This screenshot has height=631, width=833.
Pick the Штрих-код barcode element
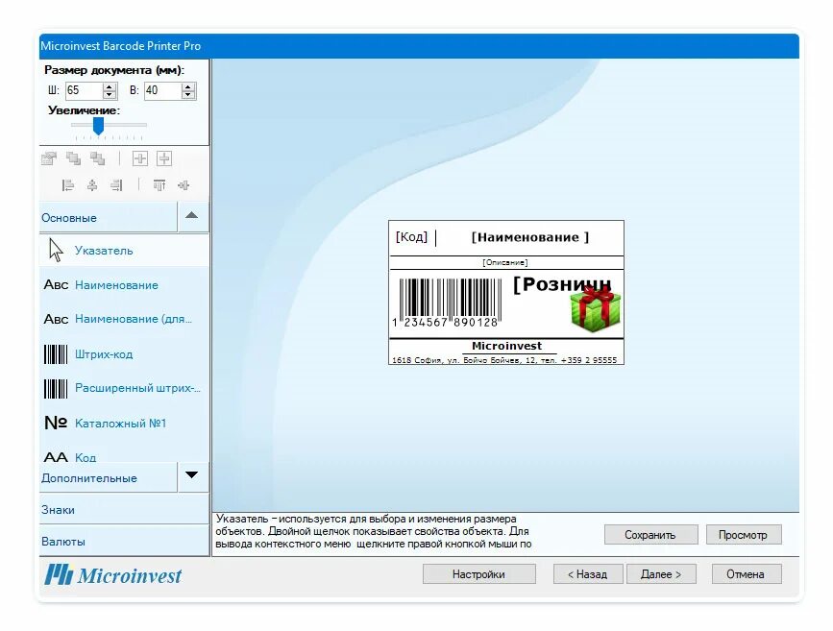tap(124, 353)
